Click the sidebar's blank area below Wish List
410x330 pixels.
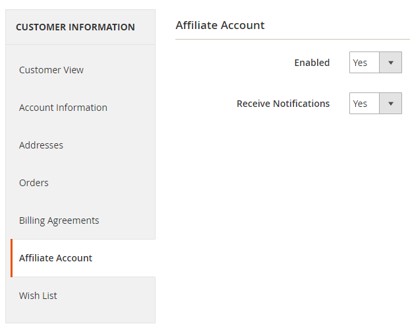coord(82,318)
